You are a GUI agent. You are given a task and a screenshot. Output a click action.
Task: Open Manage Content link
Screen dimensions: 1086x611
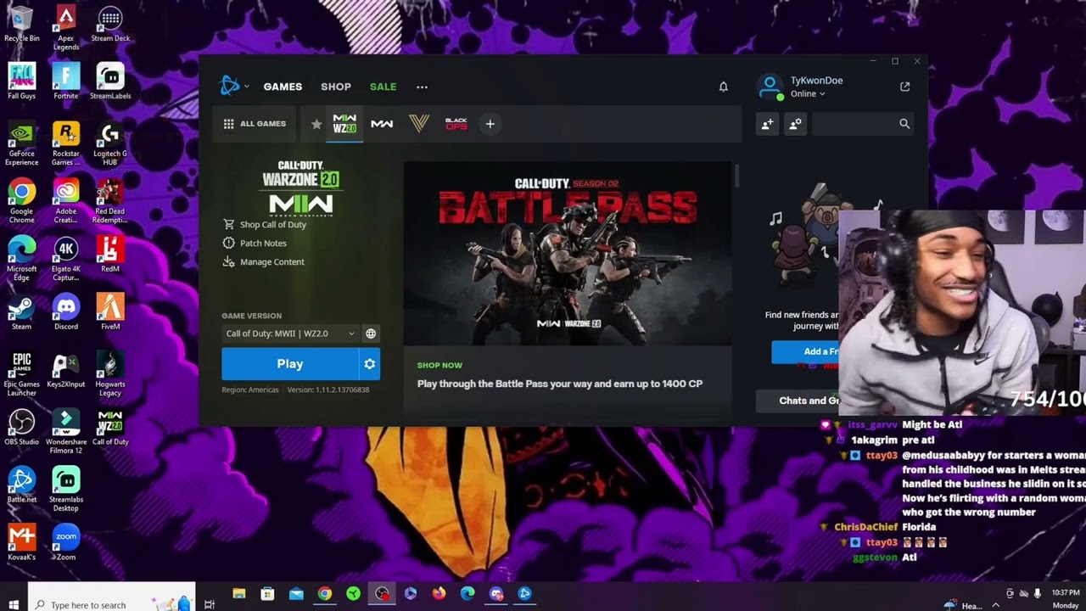point(263,261)
